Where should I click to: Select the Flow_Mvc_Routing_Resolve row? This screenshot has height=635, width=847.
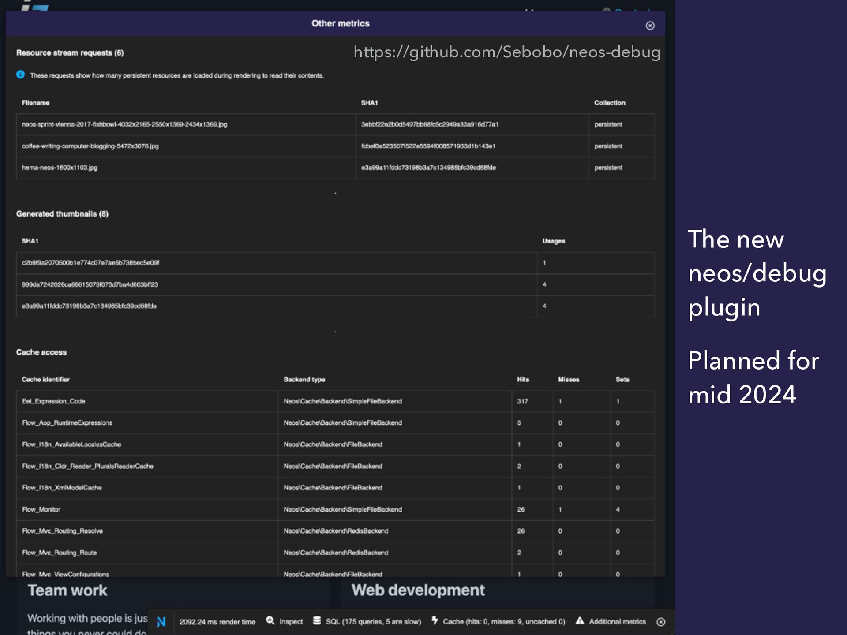point(335,531)
